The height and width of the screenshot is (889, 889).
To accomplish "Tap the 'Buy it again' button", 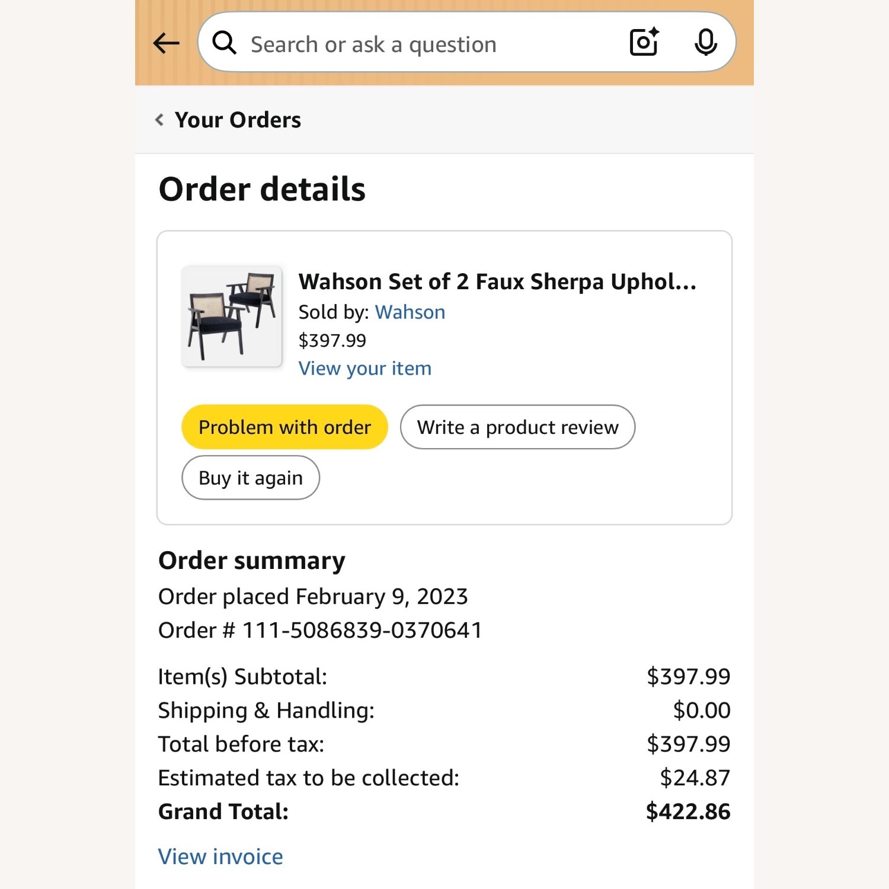I will coord(250,478).
